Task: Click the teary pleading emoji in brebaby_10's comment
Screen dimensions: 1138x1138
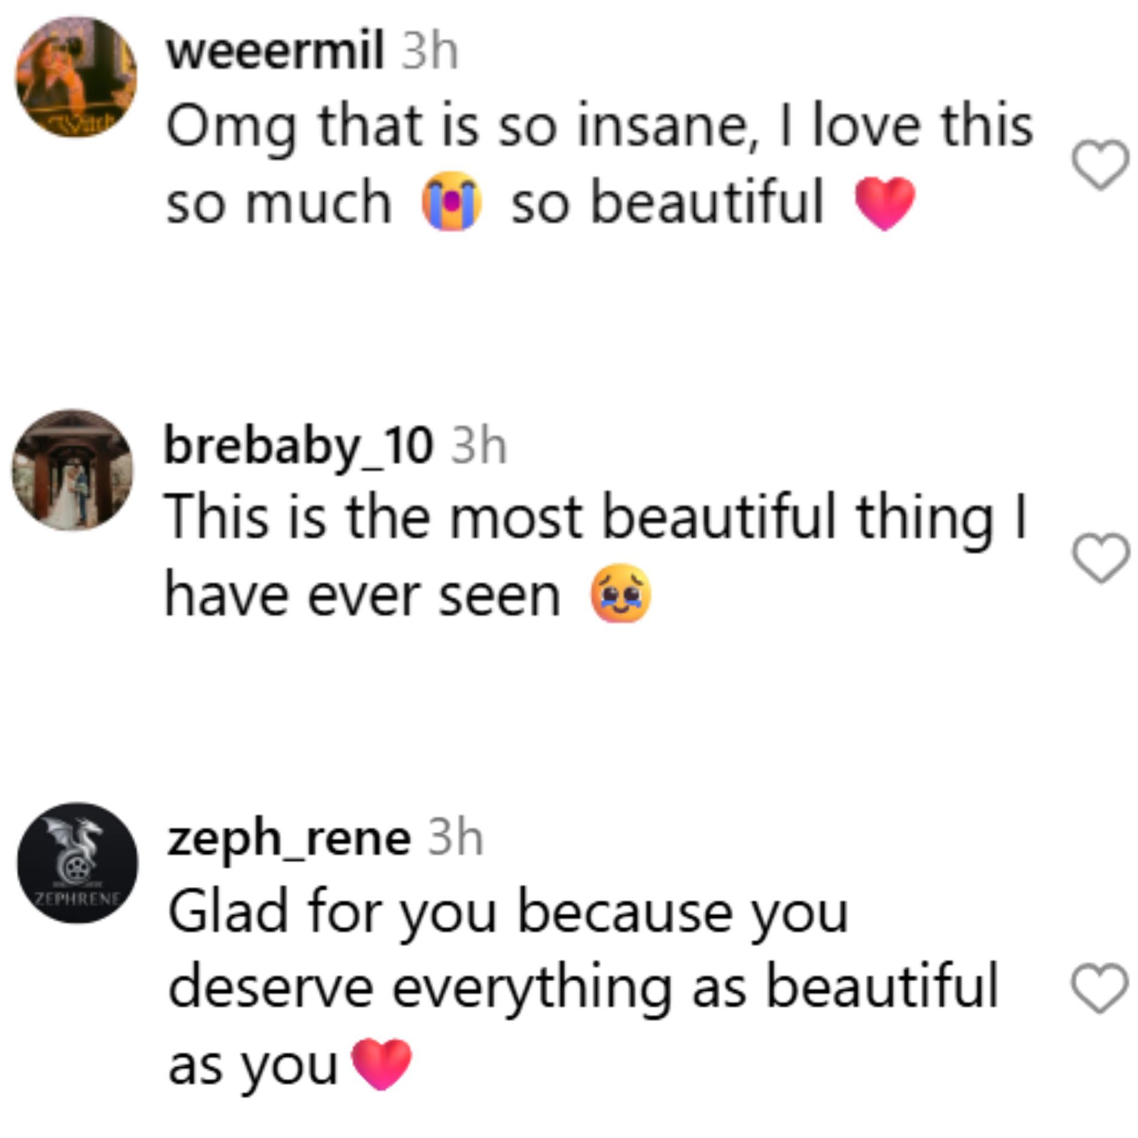Action: (620, 594)
